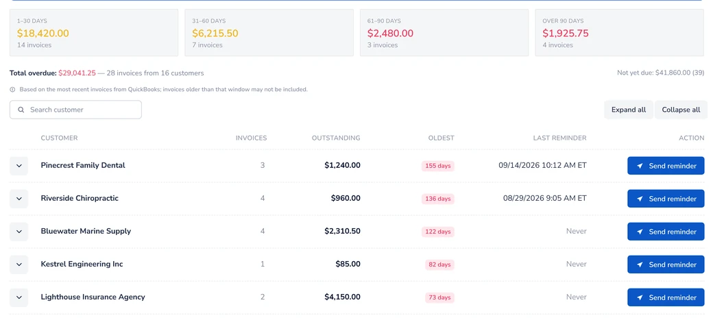Viewport: 713px width, 318px height.
Task: Click the 14 invoices label
Action: pyautogui.click(x=34, y=45)
